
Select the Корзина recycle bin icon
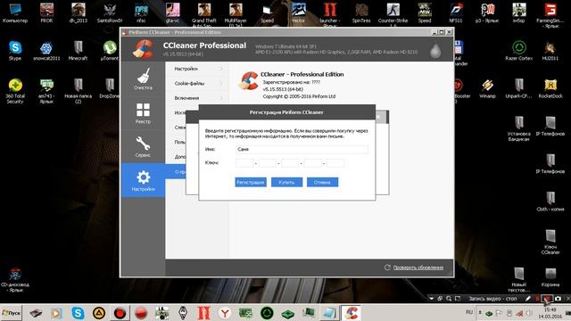550,277
